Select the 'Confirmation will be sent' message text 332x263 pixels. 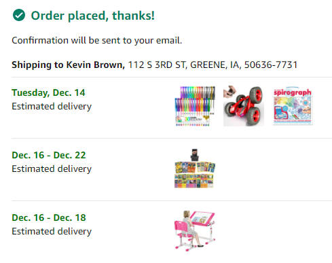click(97, 41)
